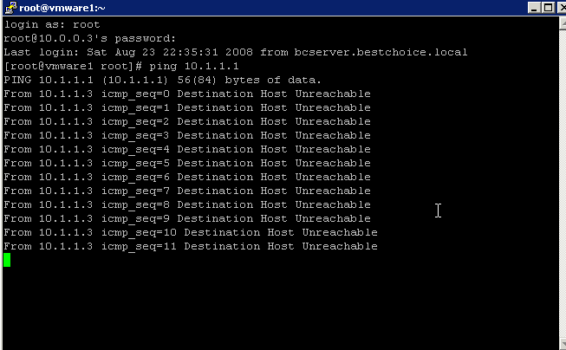Click the icmp_seq=0 Destination Host Unreachable line
The image size is (566, 350).
click(187, 94)
